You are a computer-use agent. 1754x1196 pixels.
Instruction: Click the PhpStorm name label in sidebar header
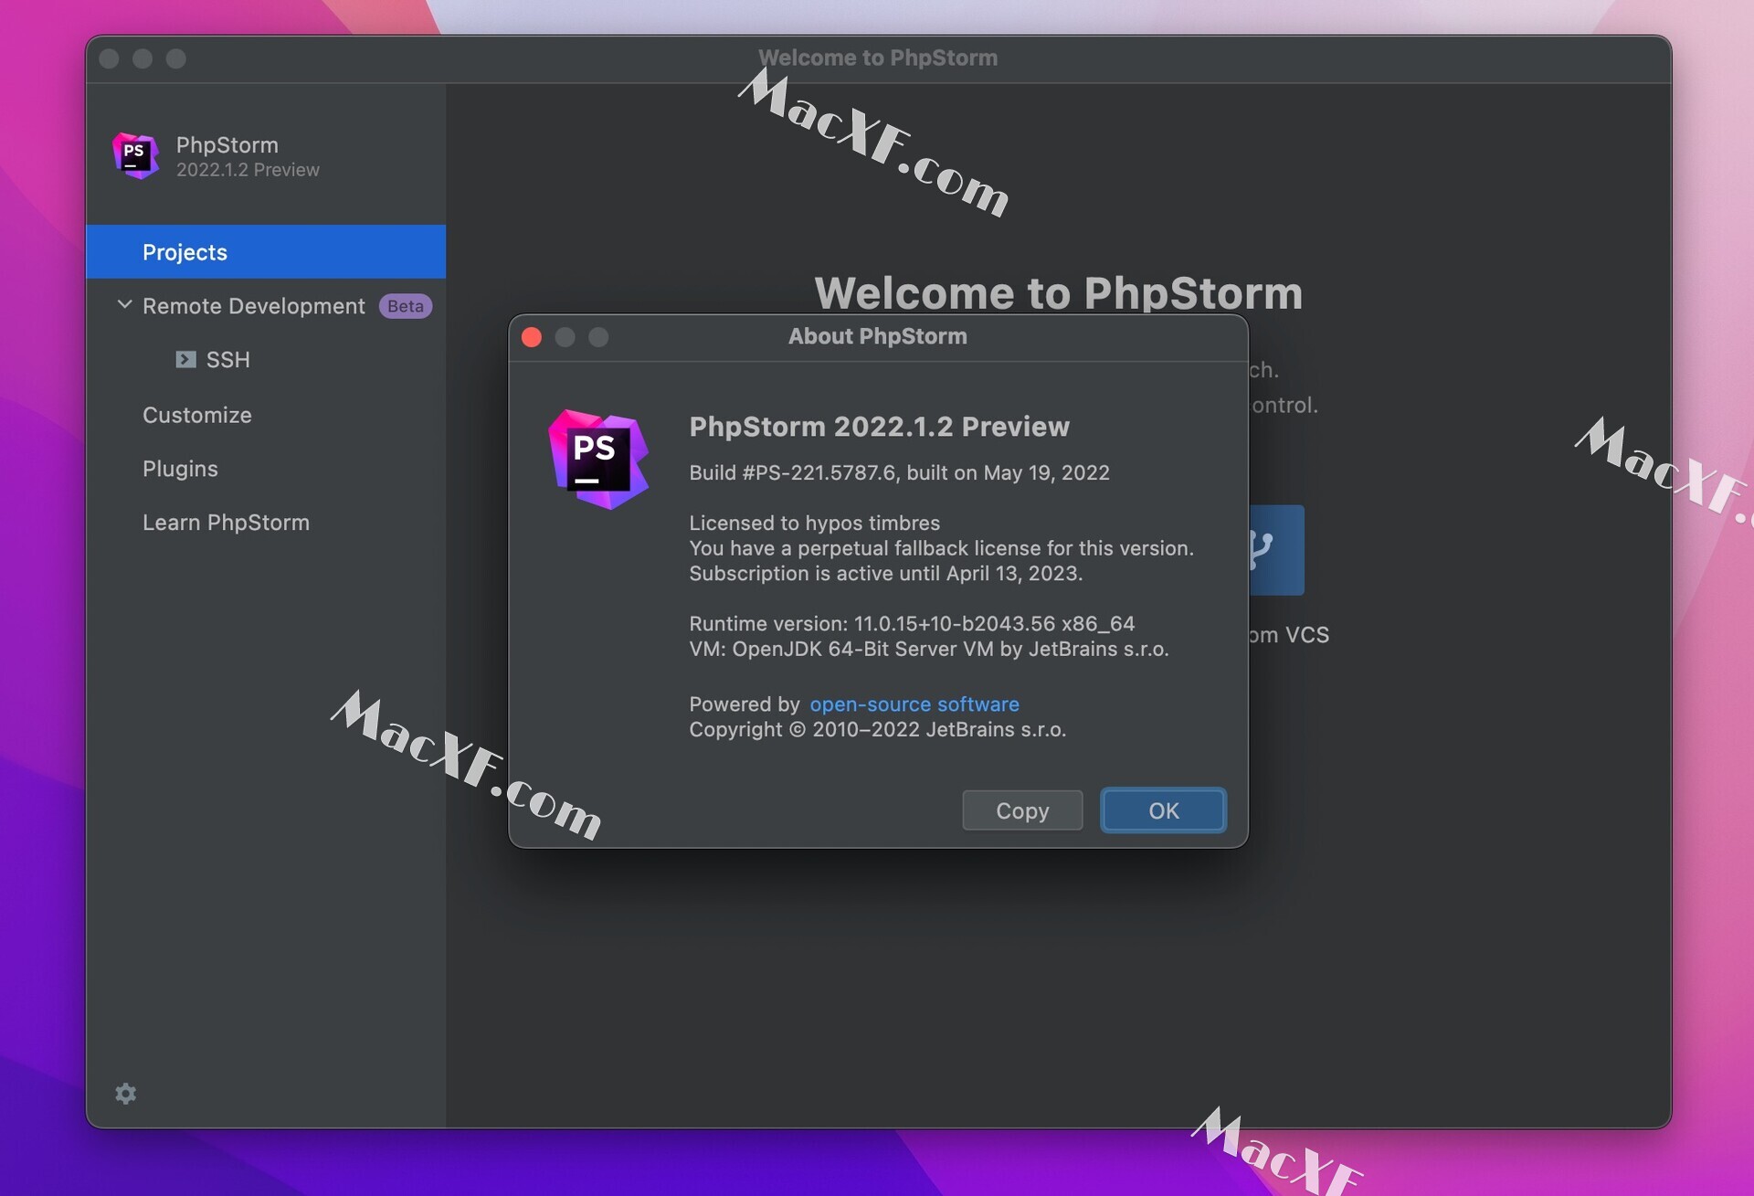pyautogui.click(x=227, y=144)
